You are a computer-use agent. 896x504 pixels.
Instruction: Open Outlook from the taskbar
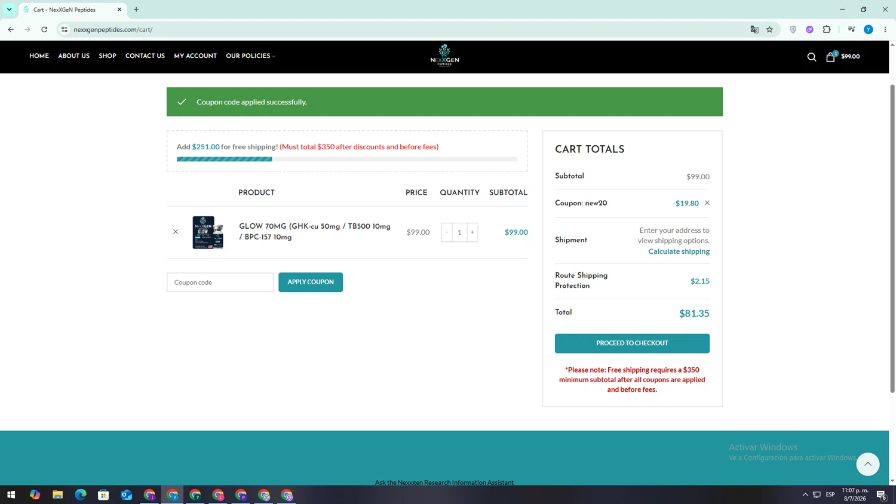[126, 494]
